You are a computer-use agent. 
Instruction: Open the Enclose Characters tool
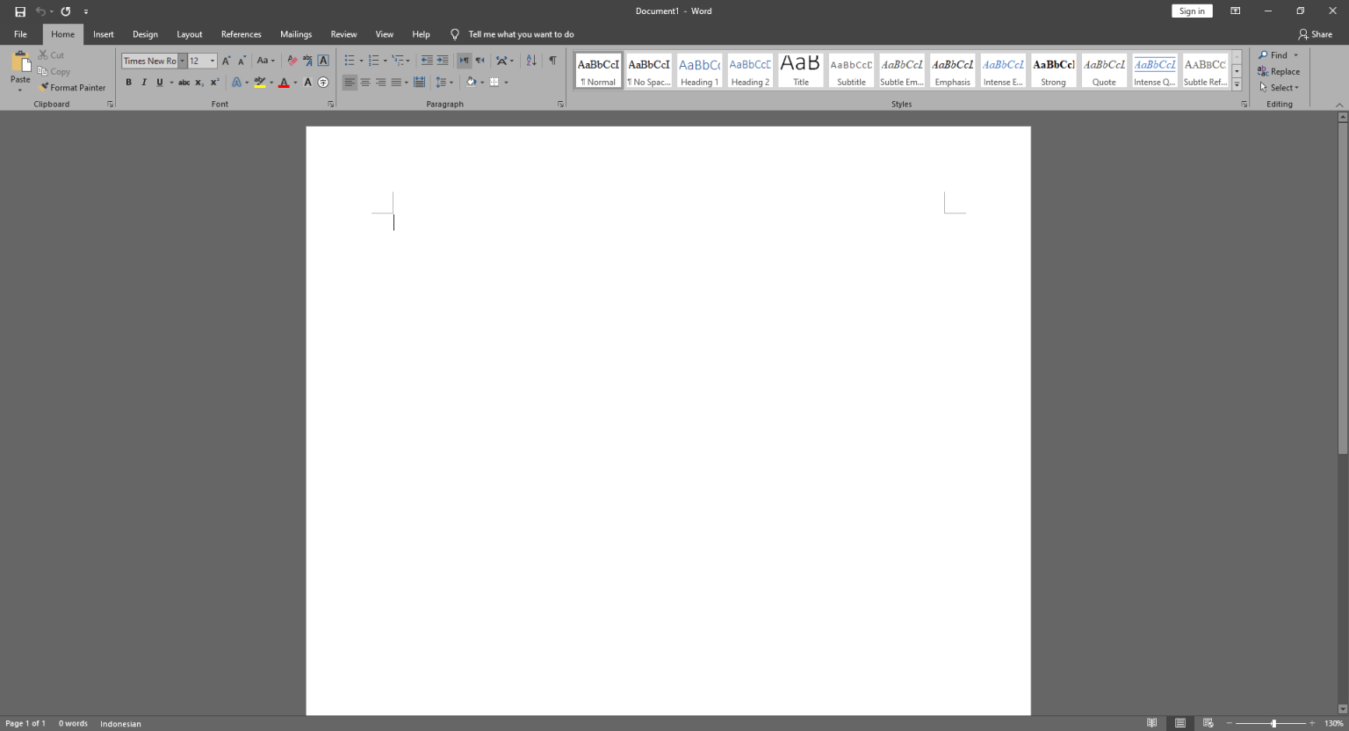pyautogui.click(x=323, y=83)
